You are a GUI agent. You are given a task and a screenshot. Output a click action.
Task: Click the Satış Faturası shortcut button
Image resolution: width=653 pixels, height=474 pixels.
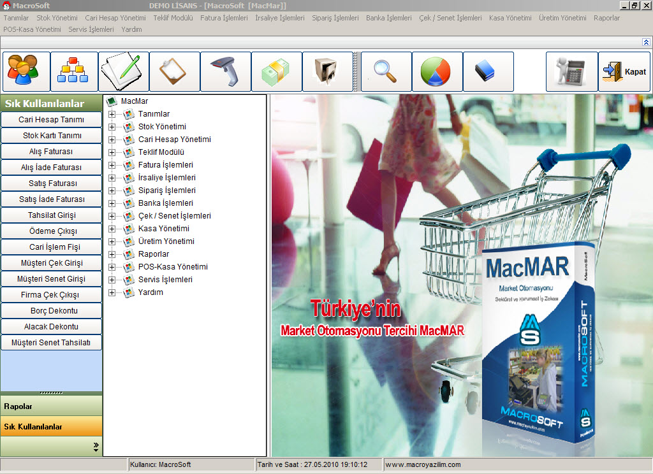[51, 183]
